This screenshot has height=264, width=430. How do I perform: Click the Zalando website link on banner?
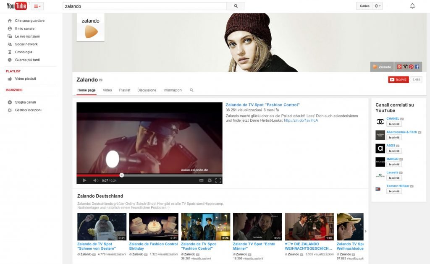[x=382, y=67]
